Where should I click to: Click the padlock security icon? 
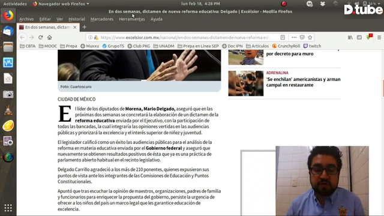[x=96, y=37]
